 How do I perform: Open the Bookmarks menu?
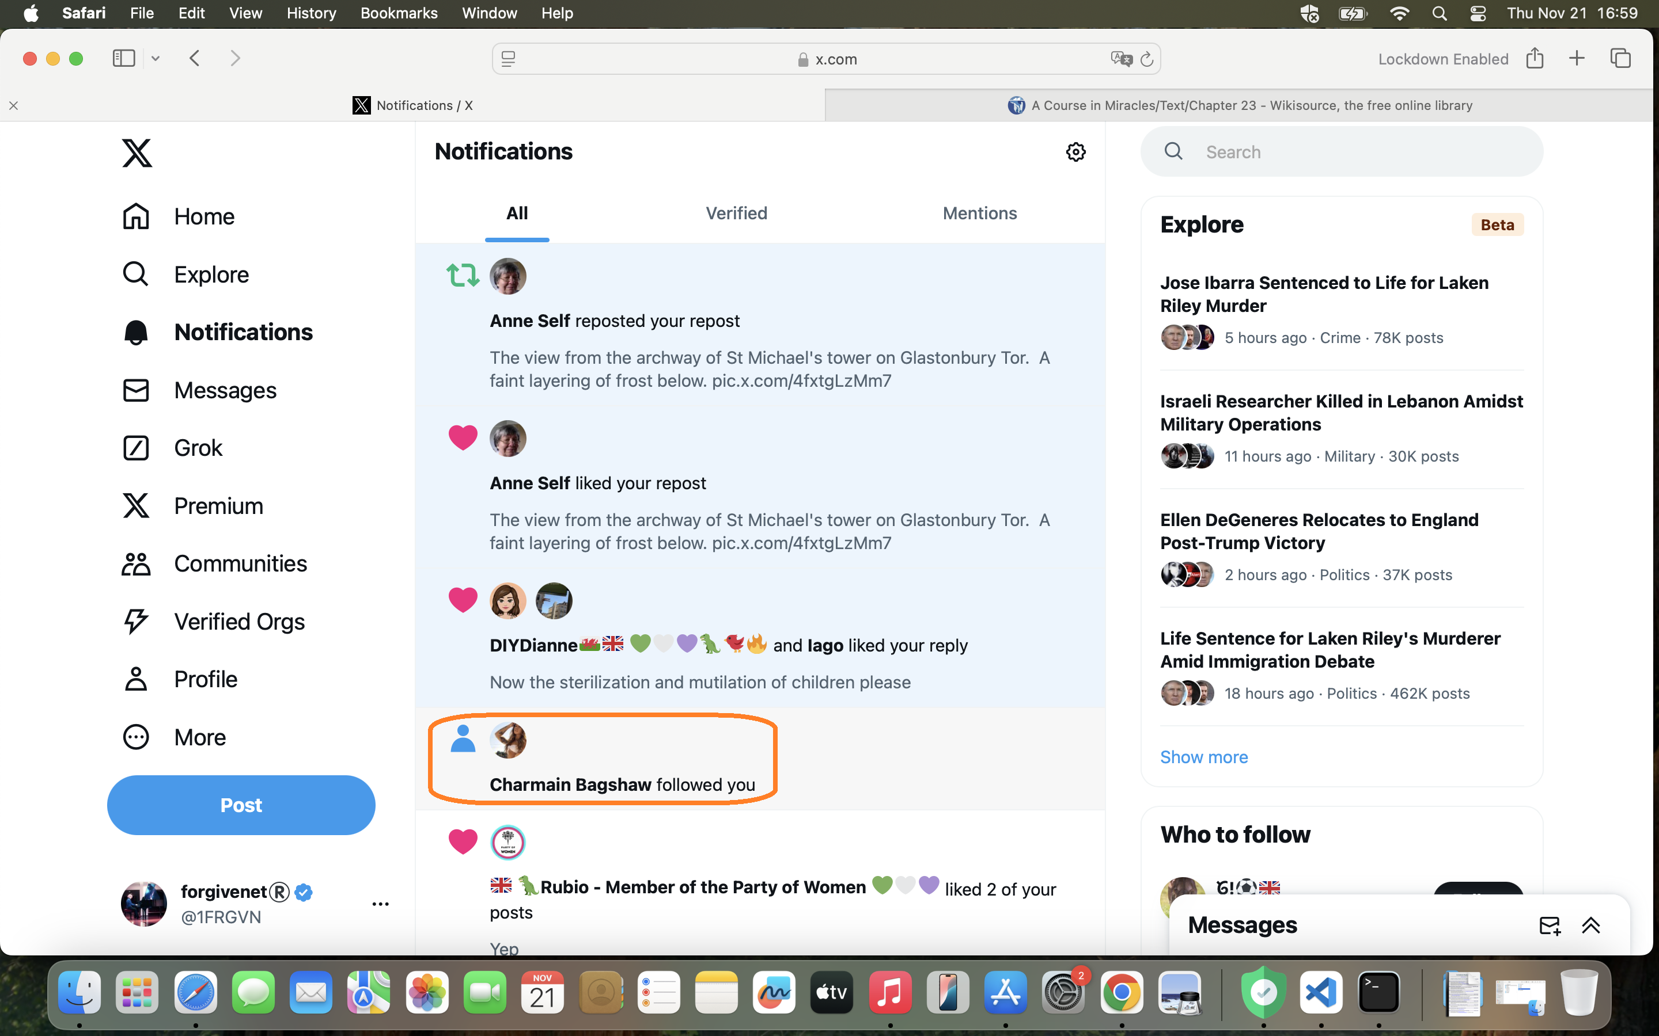point(398,13)
